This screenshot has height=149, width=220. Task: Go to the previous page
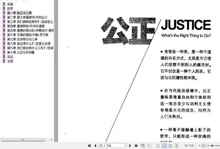click(95, 146)
